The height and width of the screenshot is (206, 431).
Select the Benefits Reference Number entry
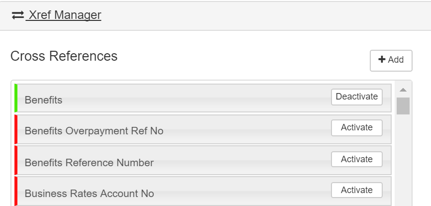coord(89,163)
